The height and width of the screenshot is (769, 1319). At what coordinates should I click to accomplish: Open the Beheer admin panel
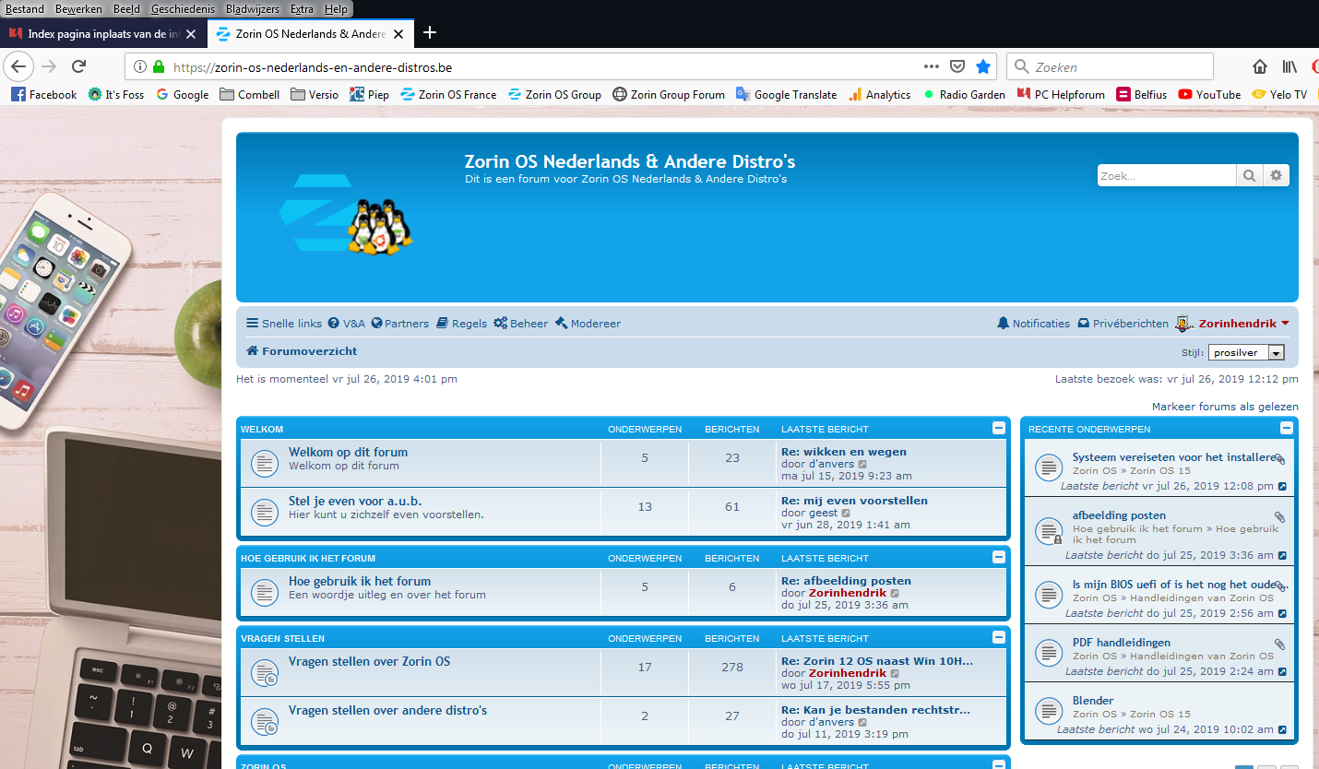(x=520, y=324)
